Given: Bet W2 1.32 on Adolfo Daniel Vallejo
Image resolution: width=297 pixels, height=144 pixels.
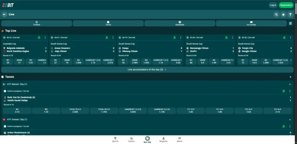Looking at the screenshot, I should point(46,111).
